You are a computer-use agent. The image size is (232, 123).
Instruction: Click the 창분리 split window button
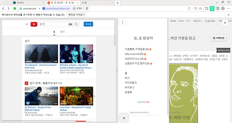click(78, 8)
